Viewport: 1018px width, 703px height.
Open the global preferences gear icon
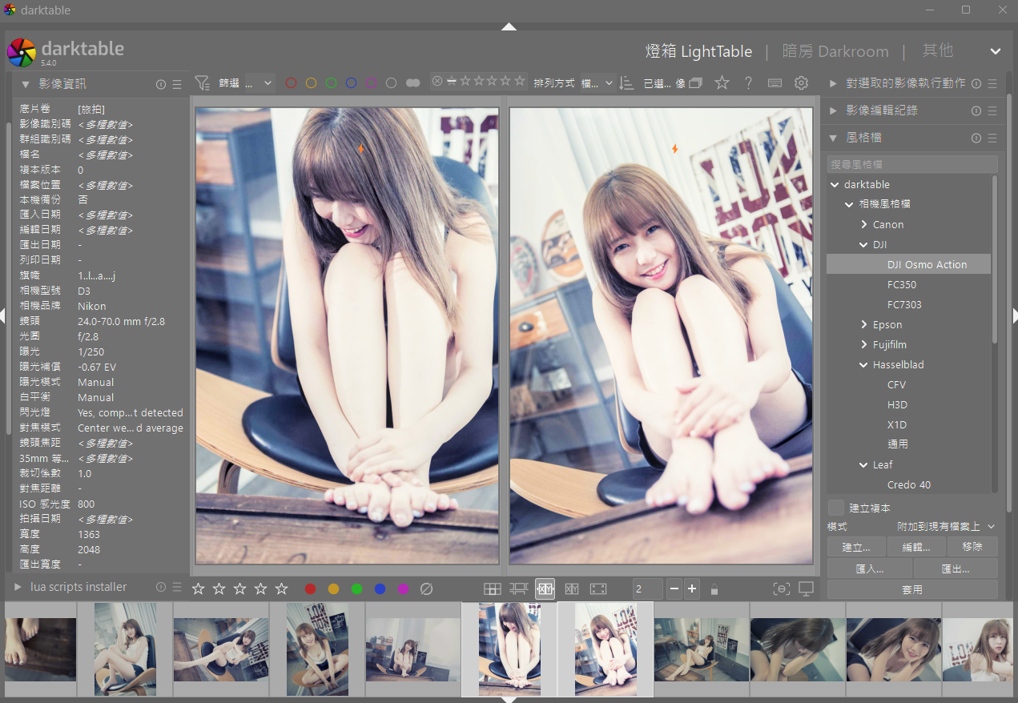click(801, 82)
